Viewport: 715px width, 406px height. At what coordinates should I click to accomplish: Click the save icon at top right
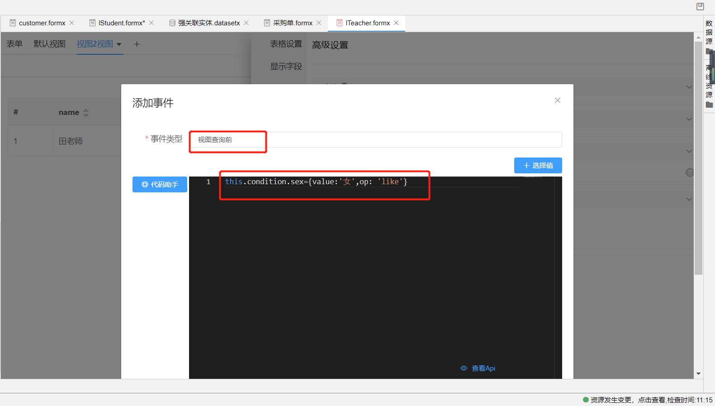click(x=700, y=6)
